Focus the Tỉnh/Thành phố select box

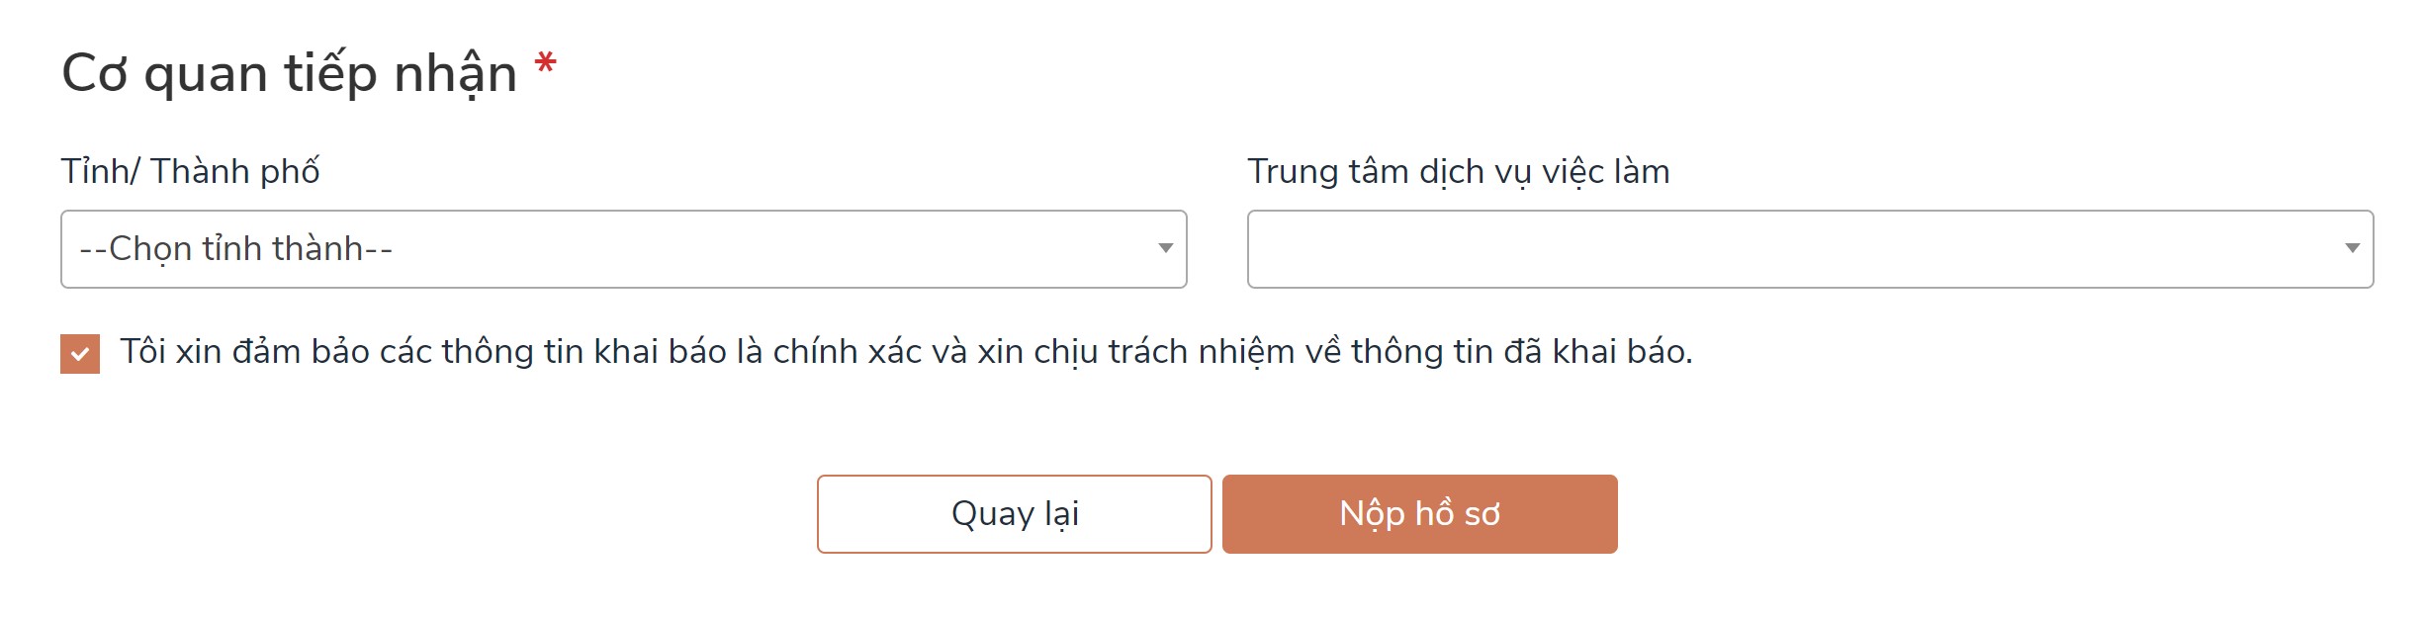click(x=692, y=249)
